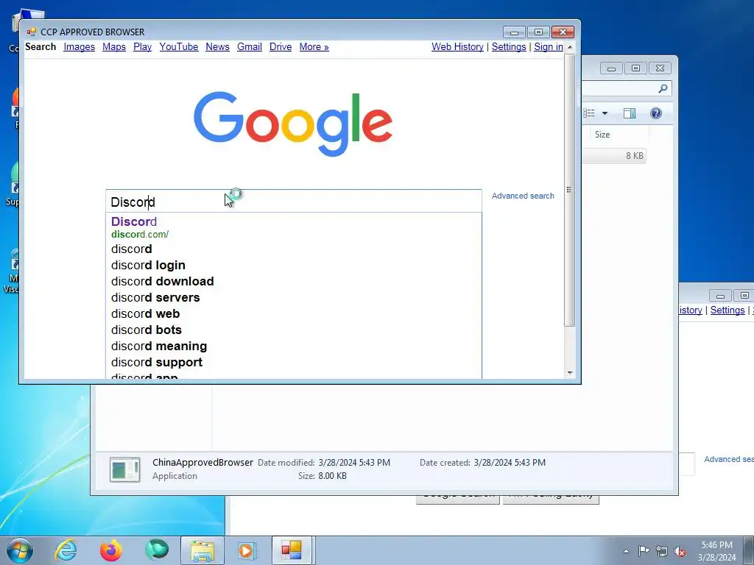The image size is (754, 565).
Task: Go to YouTube from the Google bar
Action: pos(179,46)
